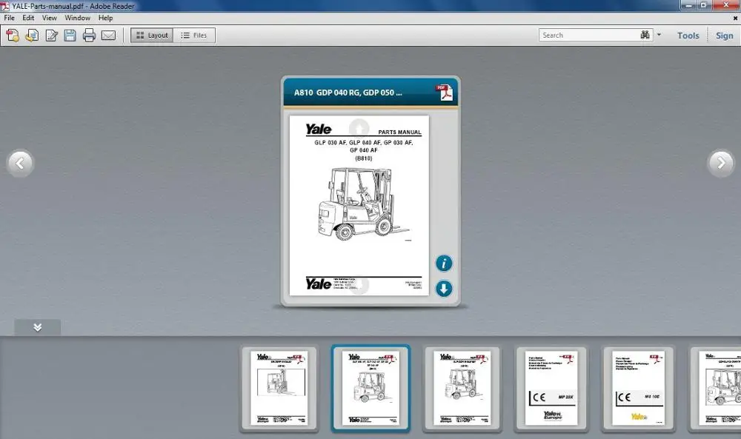The image size is (741, 439).
Task: Click the PDF icon on card header
Action: coord(444,93)
